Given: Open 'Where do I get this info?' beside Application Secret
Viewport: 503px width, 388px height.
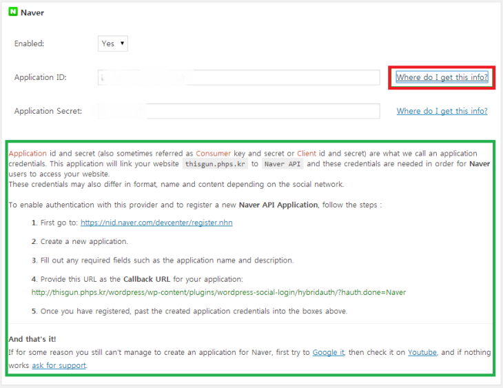Looking at the screenshot, I should tap(442, 111).
